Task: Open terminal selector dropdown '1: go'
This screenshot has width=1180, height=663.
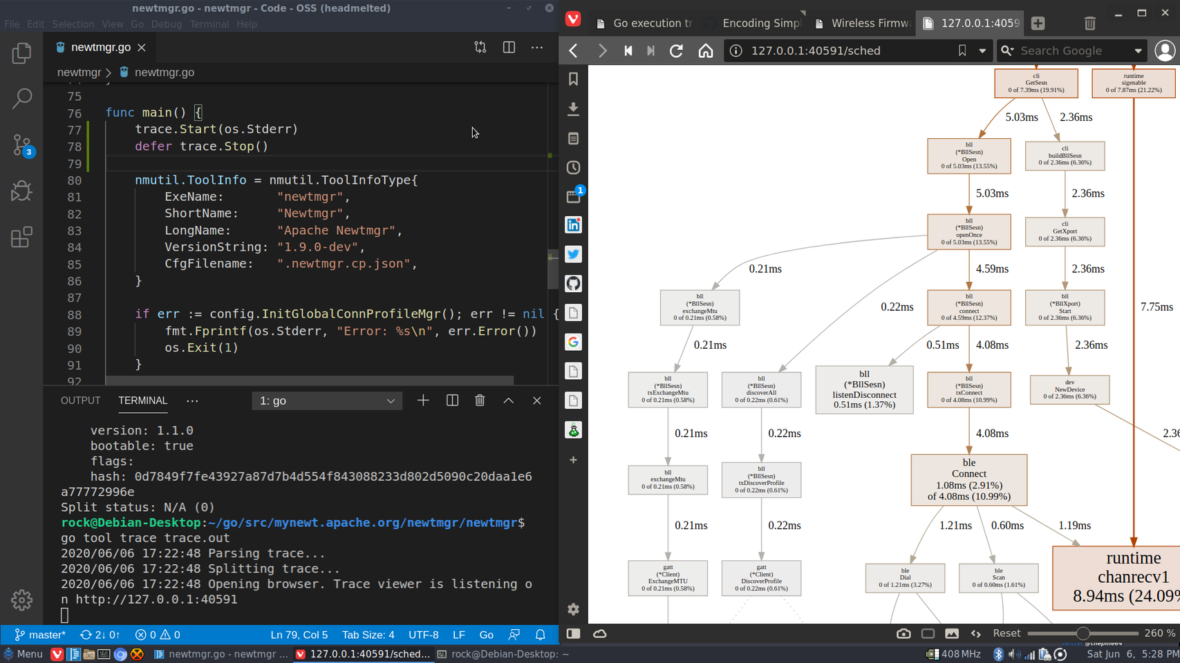Action: pos(326,401)
